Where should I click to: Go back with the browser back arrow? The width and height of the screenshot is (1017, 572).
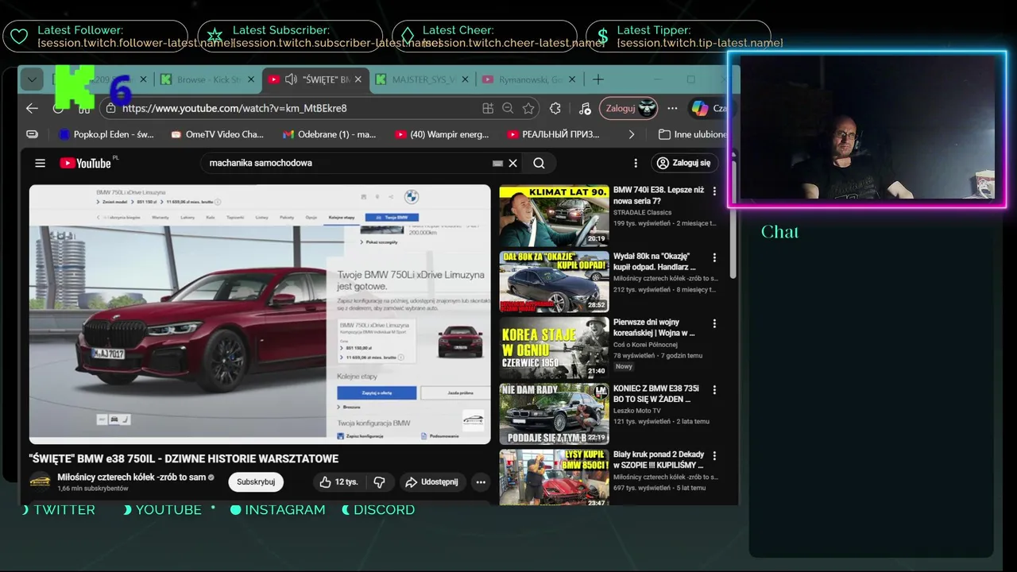32,108
